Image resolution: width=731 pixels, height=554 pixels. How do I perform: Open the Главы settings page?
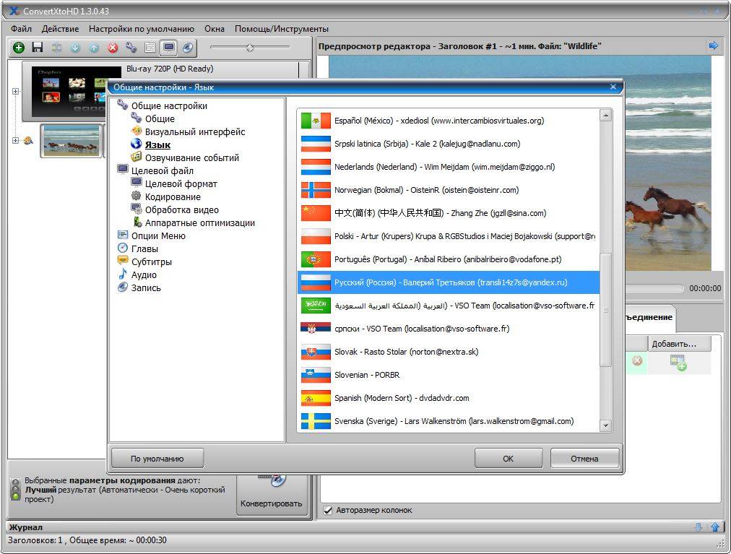[144, 249]
